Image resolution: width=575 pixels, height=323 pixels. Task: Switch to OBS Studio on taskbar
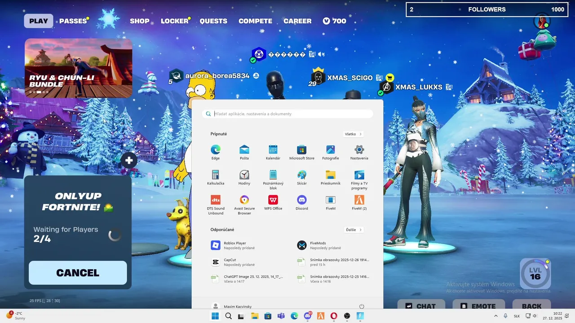(x=347, y=316)
